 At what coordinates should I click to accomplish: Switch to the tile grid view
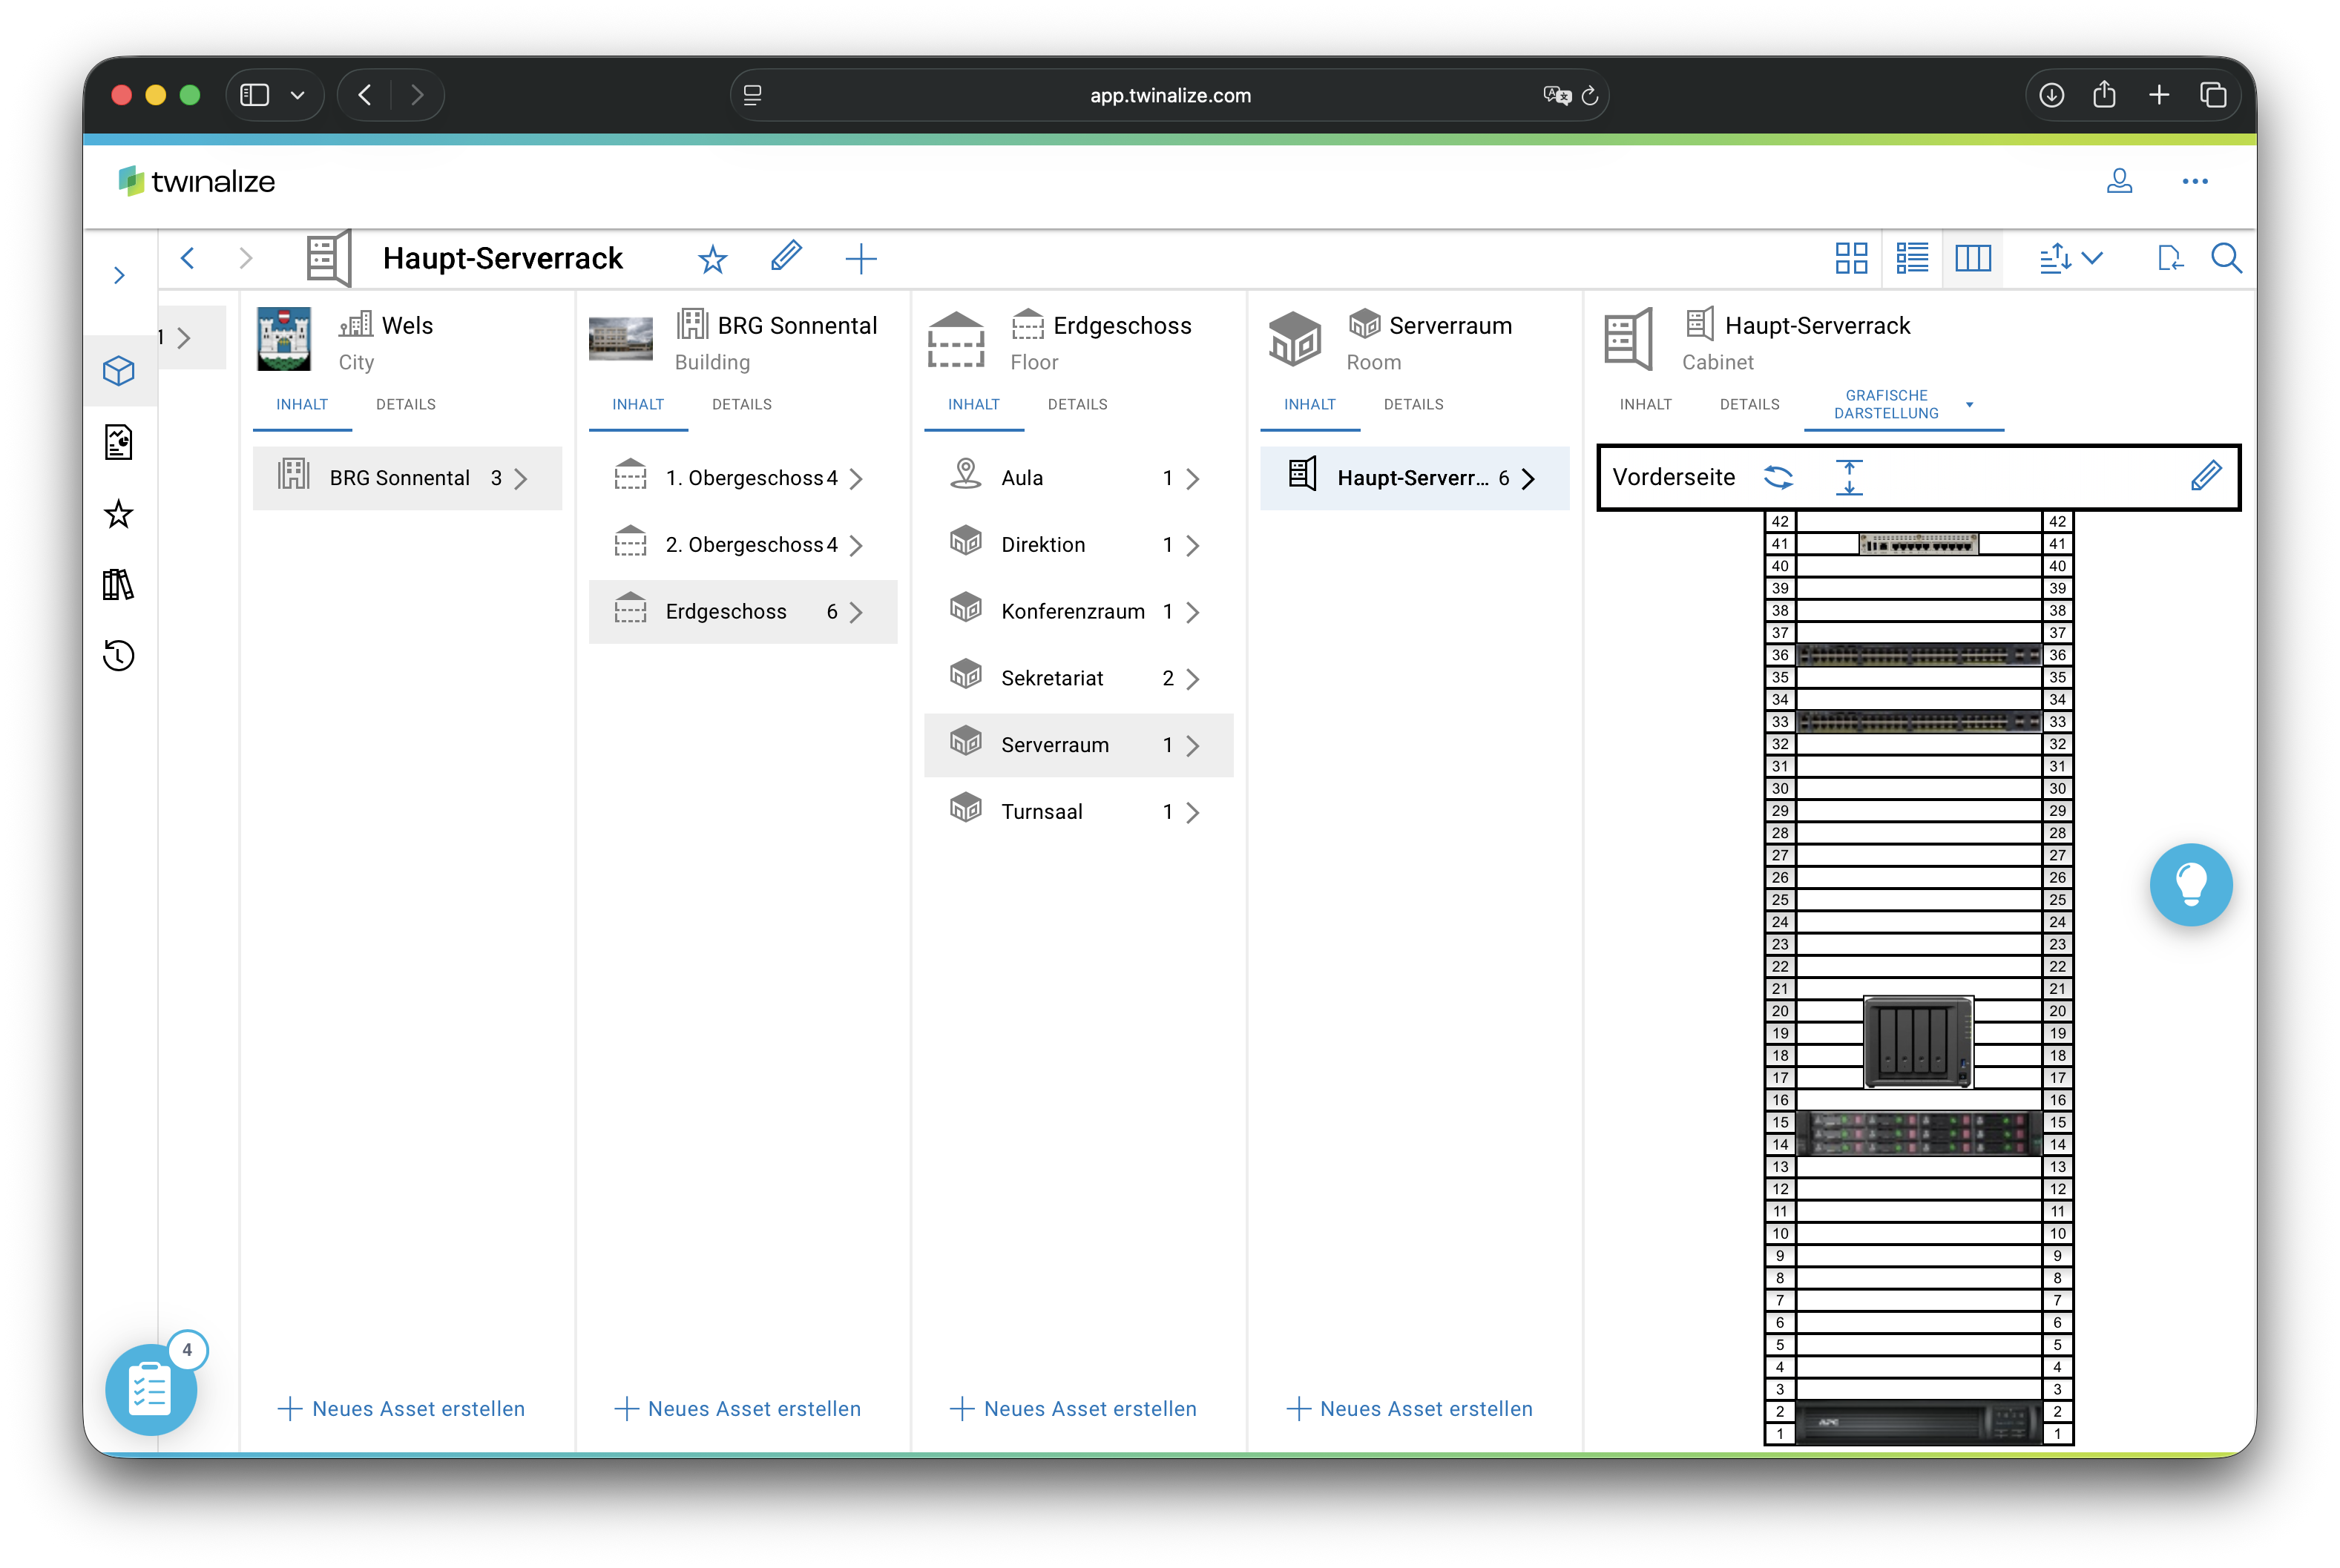[1851, 259]
